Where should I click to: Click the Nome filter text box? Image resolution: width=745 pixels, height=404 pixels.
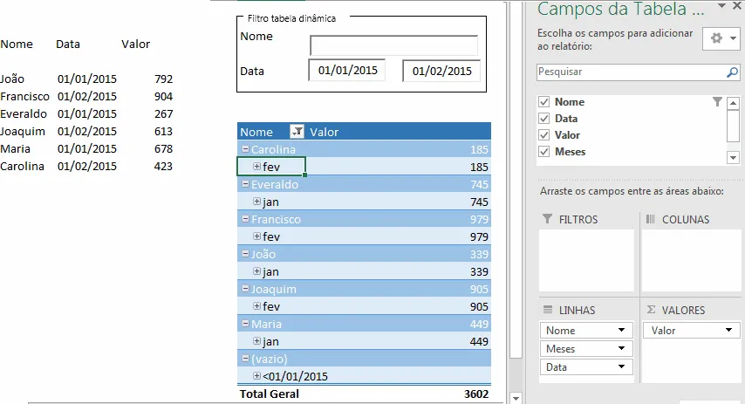(x=394, y=45)
